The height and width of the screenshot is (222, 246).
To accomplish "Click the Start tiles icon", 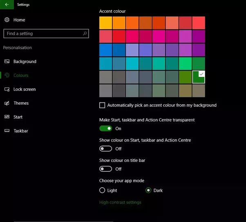I will (x=7, y=117).
